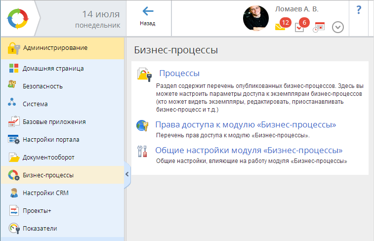Viewport: 374px width, 241px height.
Task: Open Документооборот sidebar section
Action: [x=48, y=158]
